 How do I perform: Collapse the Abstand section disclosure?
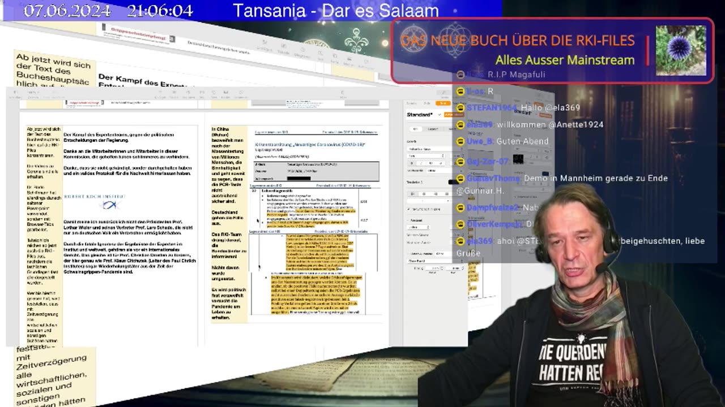(408, 220)
